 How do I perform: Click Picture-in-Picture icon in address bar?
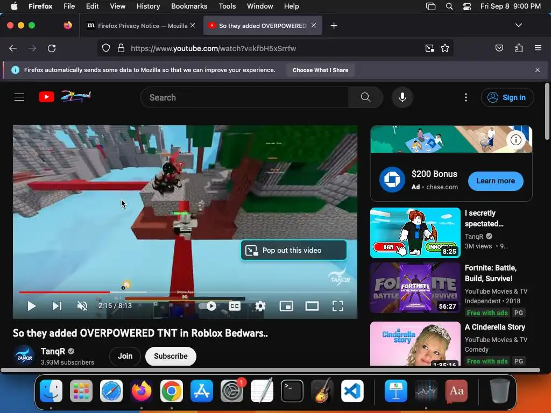click(x=429, y=48)
